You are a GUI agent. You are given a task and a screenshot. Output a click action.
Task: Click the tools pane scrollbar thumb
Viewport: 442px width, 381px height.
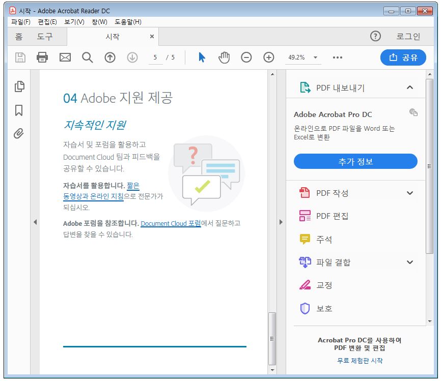[x=429, y=166]
